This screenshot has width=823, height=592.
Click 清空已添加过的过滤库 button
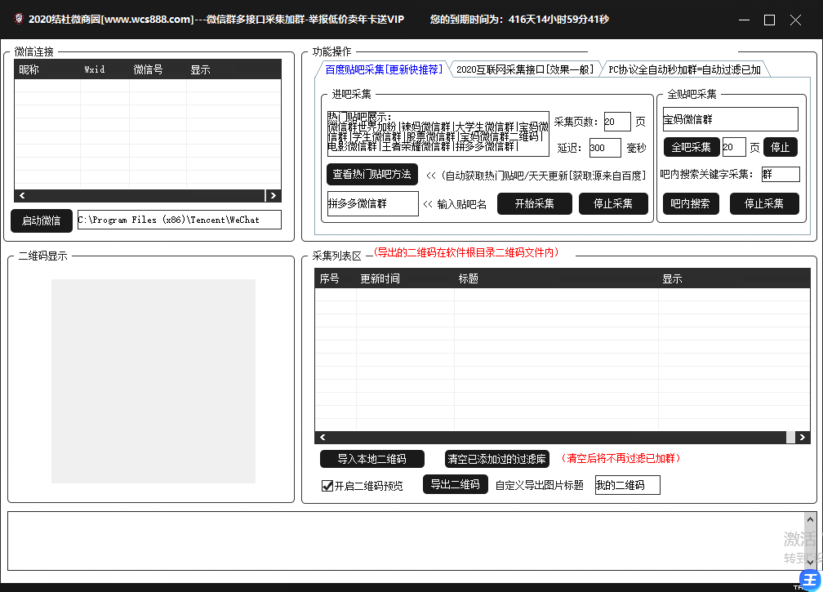(496, 459)
